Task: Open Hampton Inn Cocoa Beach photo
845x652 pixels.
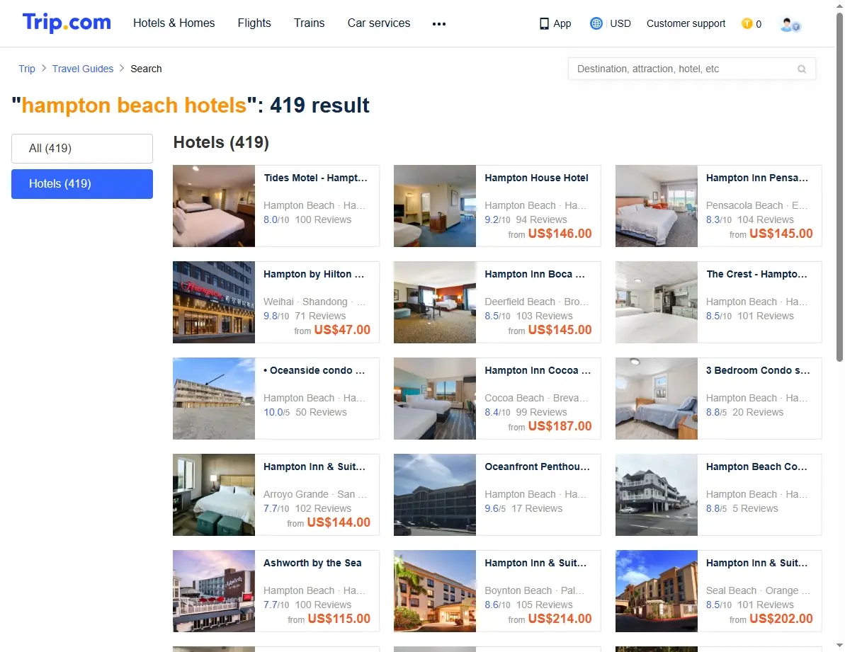Action: 435,399
